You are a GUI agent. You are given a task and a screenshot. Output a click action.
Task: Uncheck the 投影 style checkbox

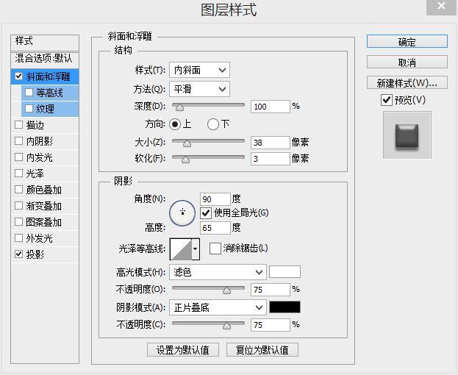[x=18, y=254]
